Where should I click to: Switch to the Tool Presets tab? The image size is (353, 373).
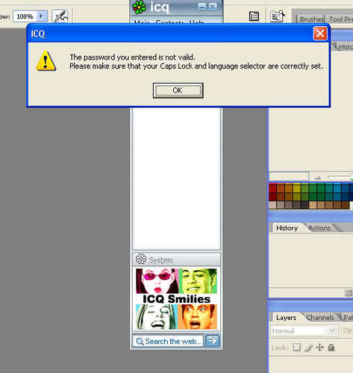tap(340, 19)
